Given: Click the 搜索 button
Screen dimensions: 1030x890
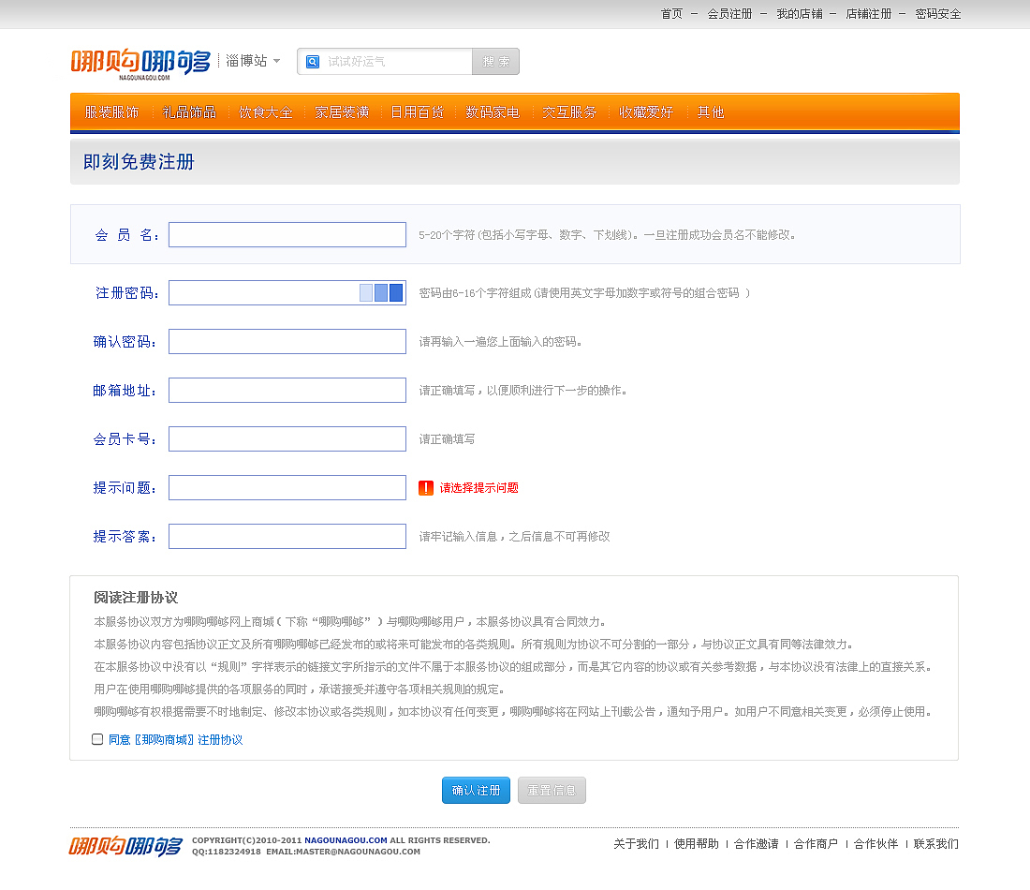Looking at the screenshot, I should pyautogui.click(x=496, y=61).
